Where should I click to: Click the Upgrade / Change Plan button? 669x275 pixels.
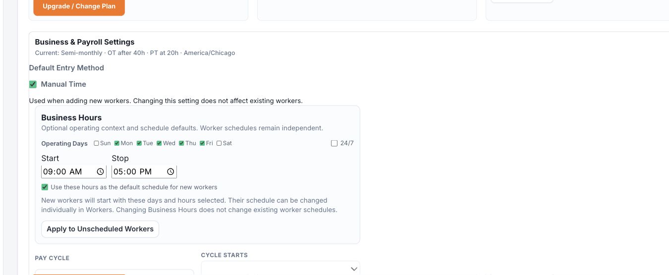click(x=79, y=6)
